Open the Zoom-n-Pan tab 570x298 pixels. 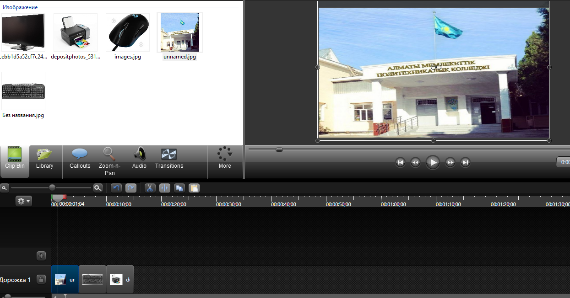(109, 161)
